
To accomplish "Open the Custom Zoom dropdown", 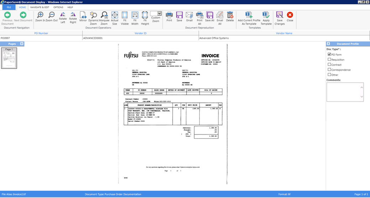I will pyautogui.click(x=159, y=13).
